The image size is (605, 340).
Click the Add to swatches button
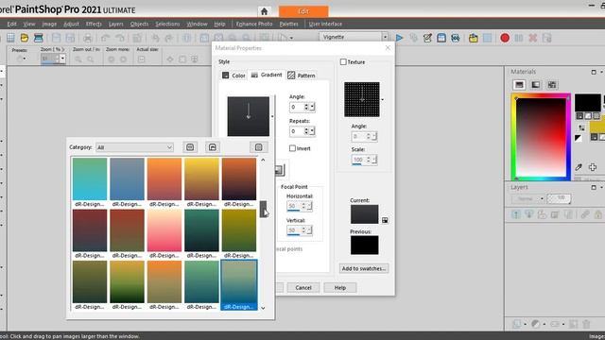click(x=364, y=268)
